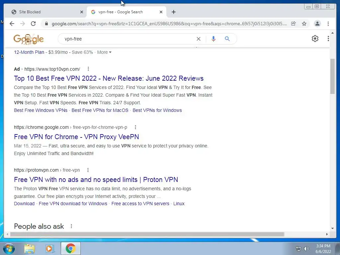Click the forward navigation arrow

tap(23, 24)
